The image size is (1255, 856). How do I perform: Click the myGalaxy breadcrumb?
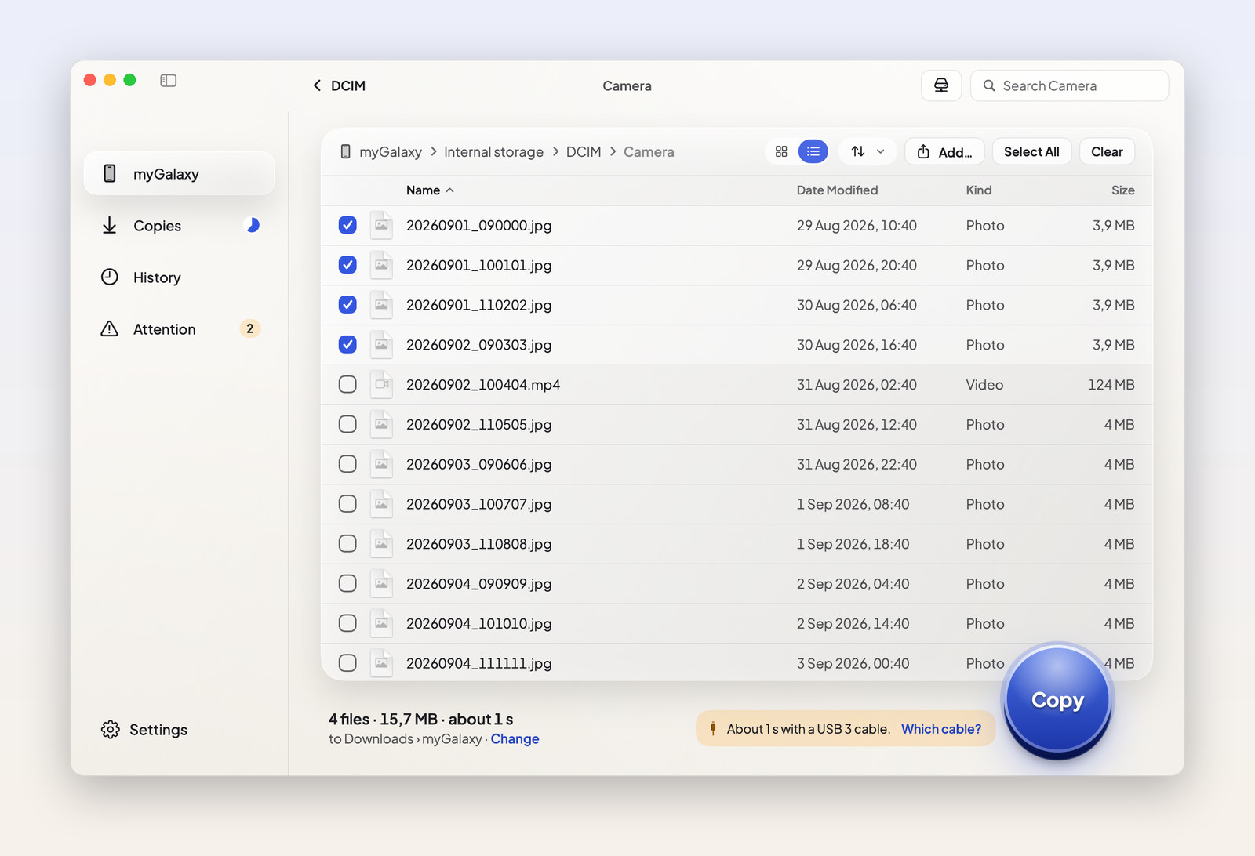[390, 152]
